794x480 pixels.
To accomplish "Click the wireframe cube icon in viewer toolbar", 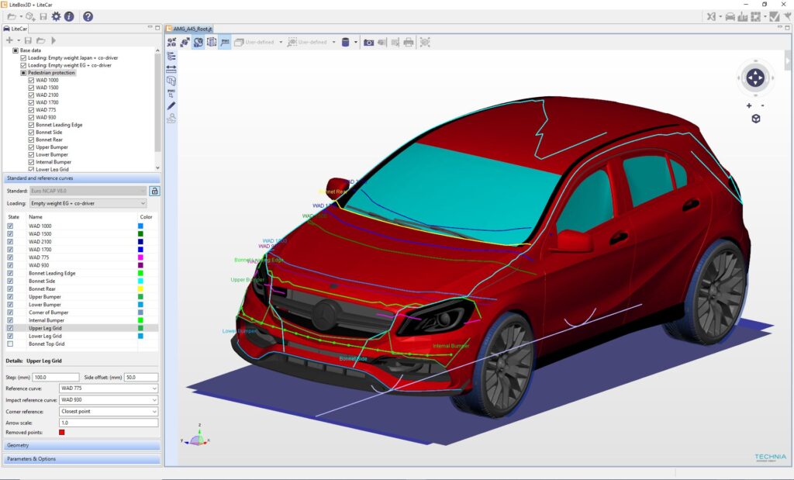I will coord(212,42).
